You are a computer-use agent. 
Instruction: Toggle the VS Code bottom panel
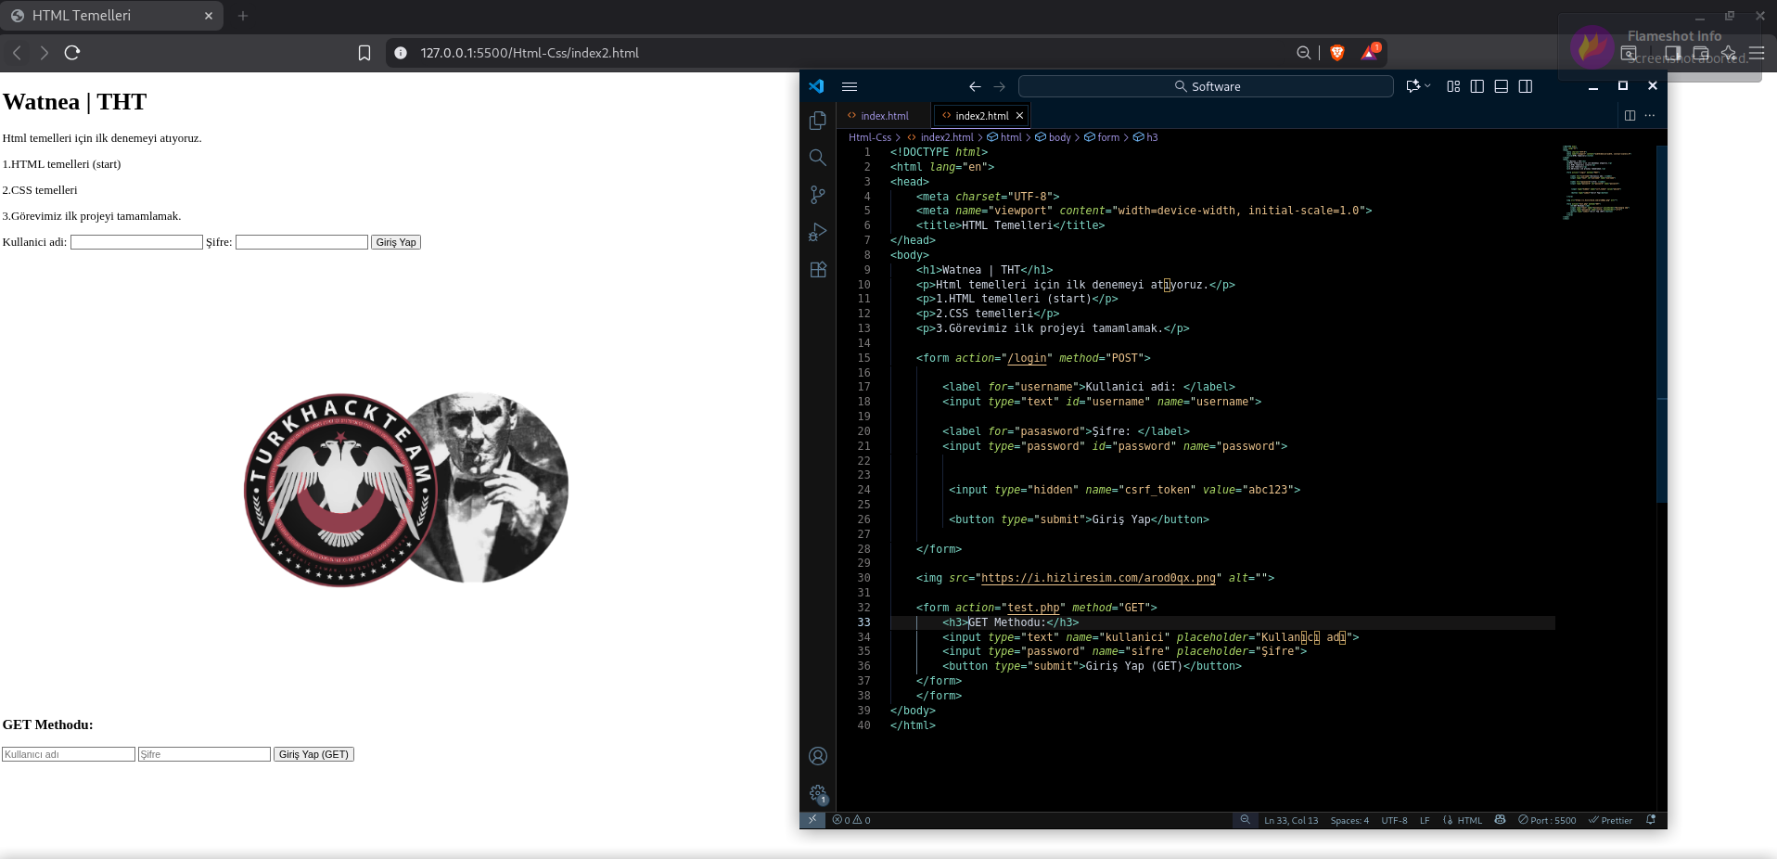pos(1502,86)
